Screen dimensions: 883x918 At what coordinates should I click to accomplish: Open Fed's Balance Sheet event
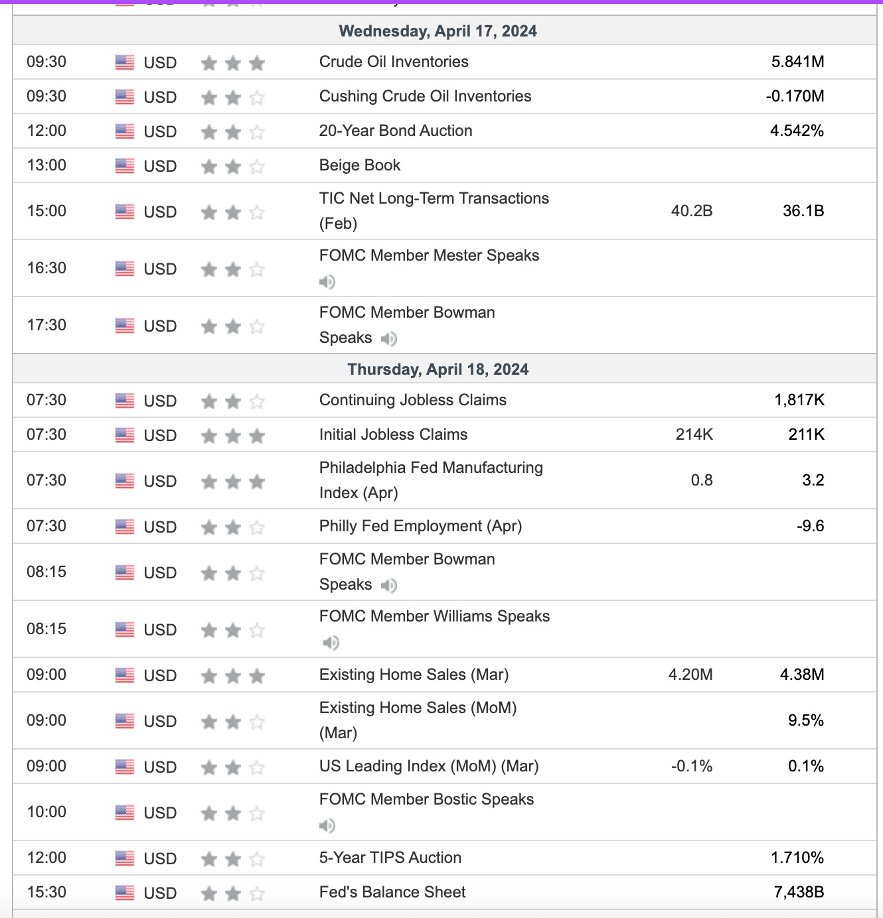point(392,892)
